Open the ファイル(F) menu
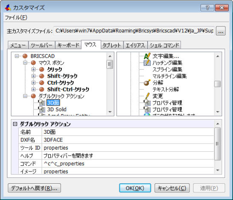 click(x=16, y=18)
